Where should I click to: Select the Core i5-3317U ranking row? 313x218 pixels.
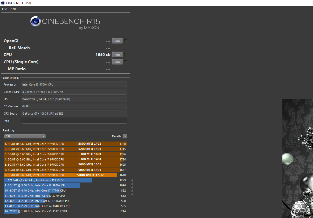tap(65, 211)
